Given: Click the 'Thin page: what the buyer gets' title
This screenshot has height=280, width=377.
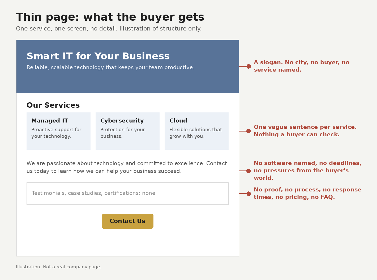Looking at the screenshot, I should (x=110, y=17).
